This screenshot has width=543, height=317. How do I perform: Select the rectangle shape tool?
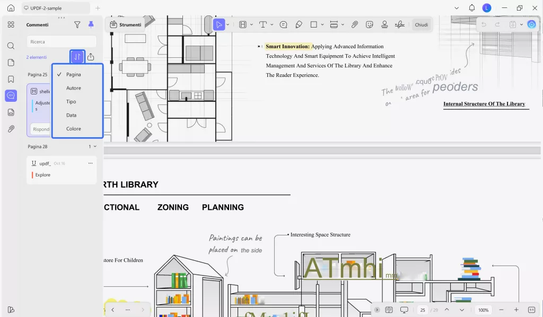tap(314, 24)
